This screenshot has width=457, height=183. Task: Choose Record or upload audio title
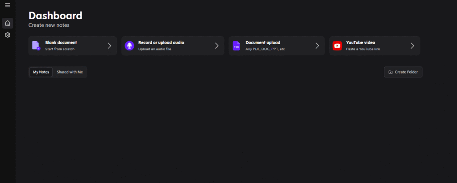[161, 42]
